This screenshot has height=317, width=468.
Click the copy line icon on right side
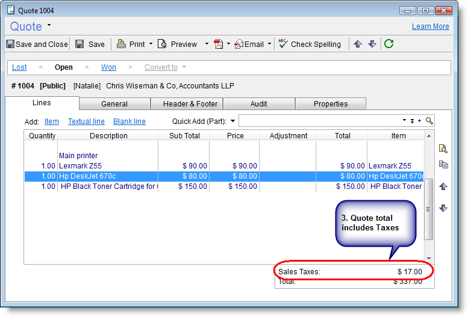[x=443, y=164]
